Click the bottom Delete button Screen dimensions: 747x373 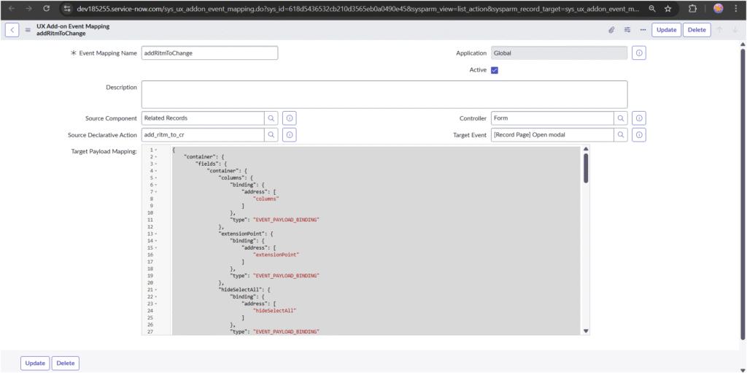coord(65,363)
